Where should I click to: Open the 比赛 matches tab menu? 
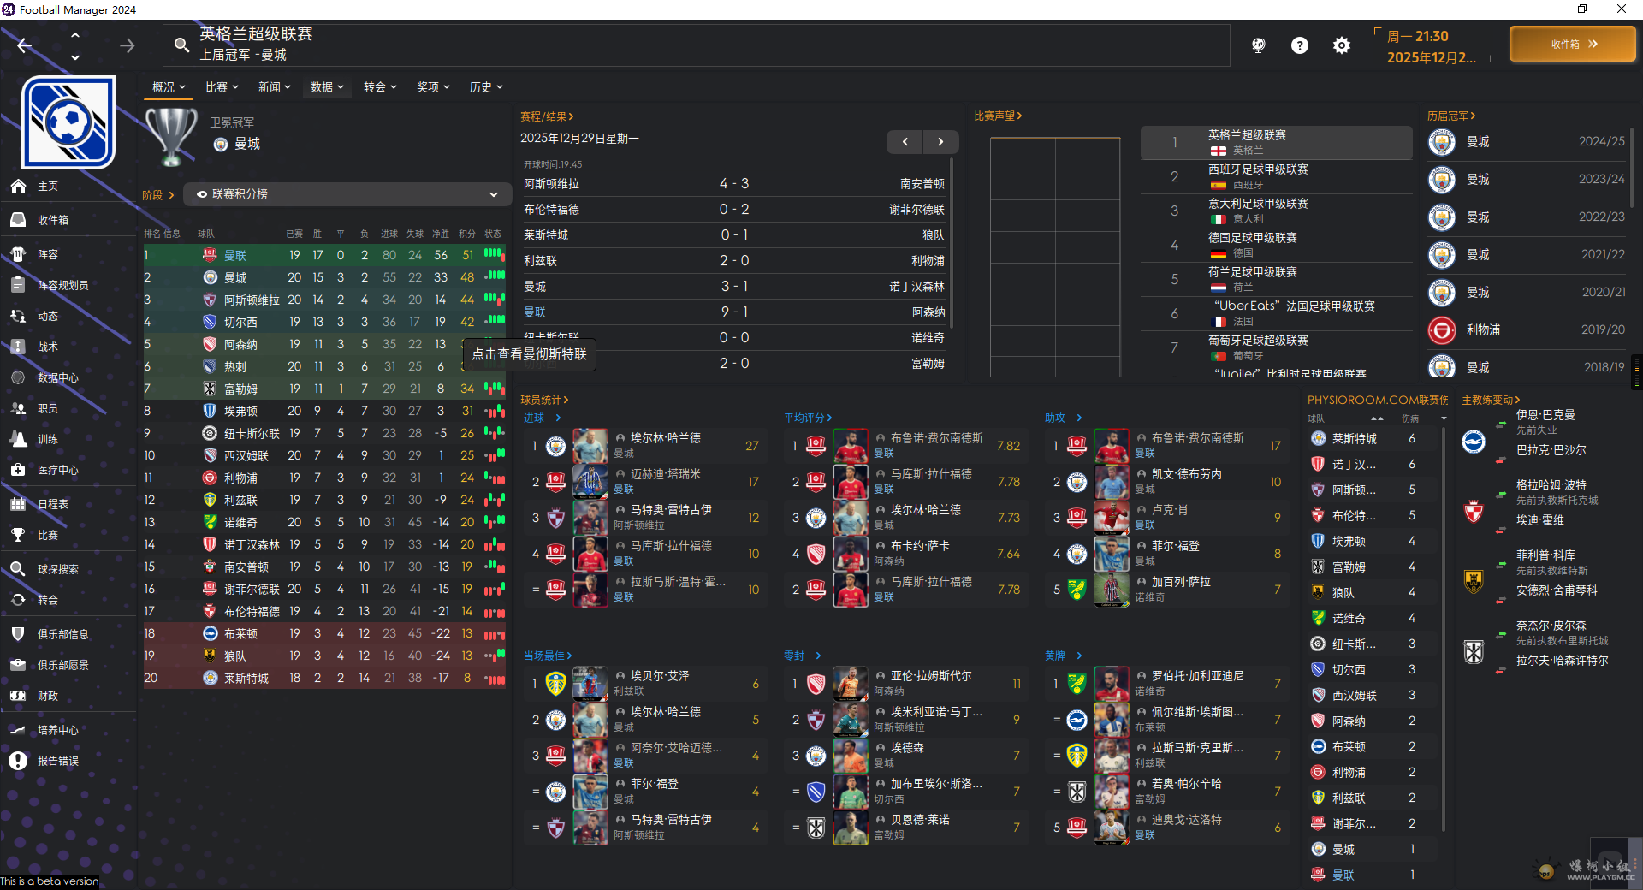(x=222, y=87)
